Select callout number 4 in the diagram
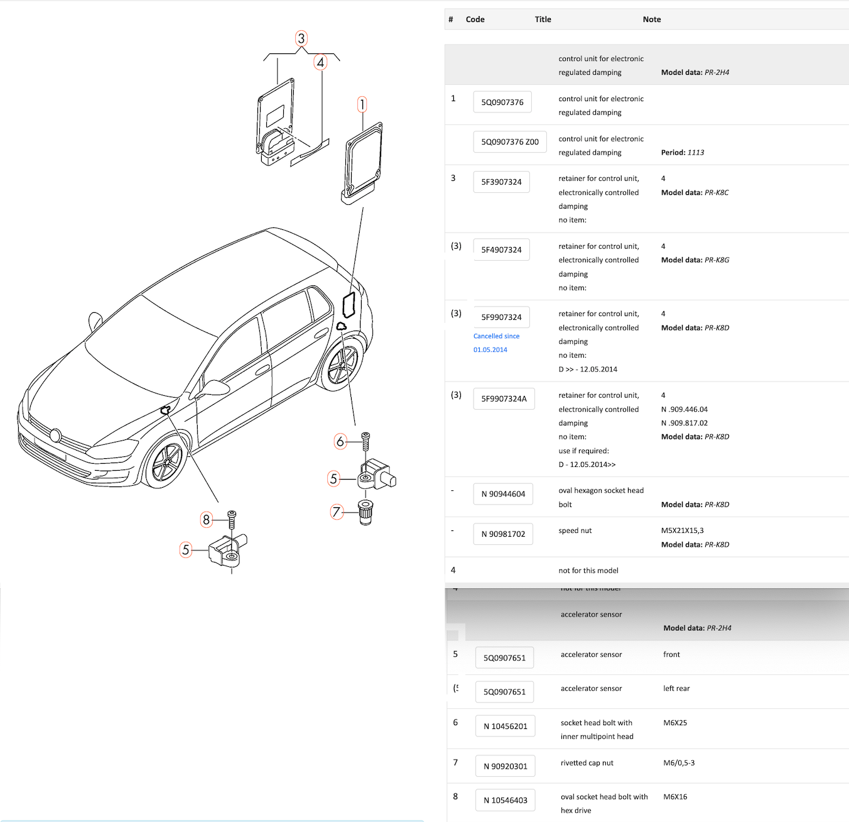849x822 pixels. [320, 62]
